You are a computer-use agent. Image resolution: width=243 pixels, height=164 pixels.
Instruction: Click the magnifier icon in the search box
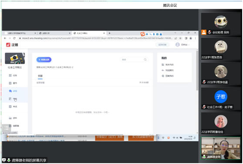[145, 60]
